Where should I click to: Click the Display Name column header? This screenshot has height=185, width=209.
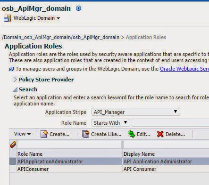click(x=166, y=154)
